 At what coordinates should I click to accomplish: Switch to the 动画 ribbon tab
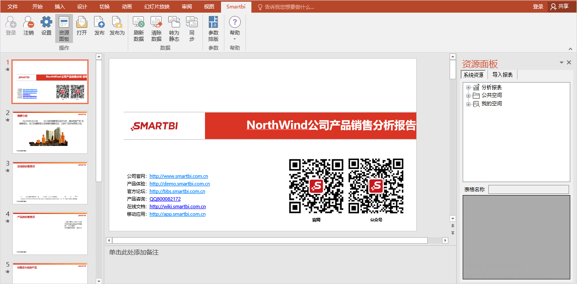coord(127,6)
